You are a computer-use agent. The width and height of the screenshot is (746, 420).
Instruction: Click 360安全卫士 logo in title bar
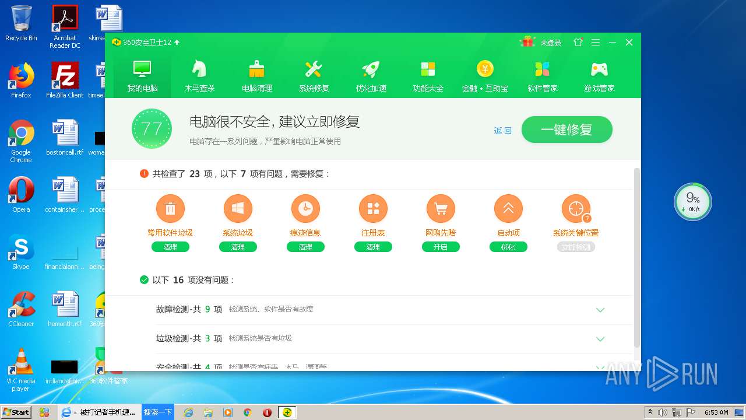[116, 42]
